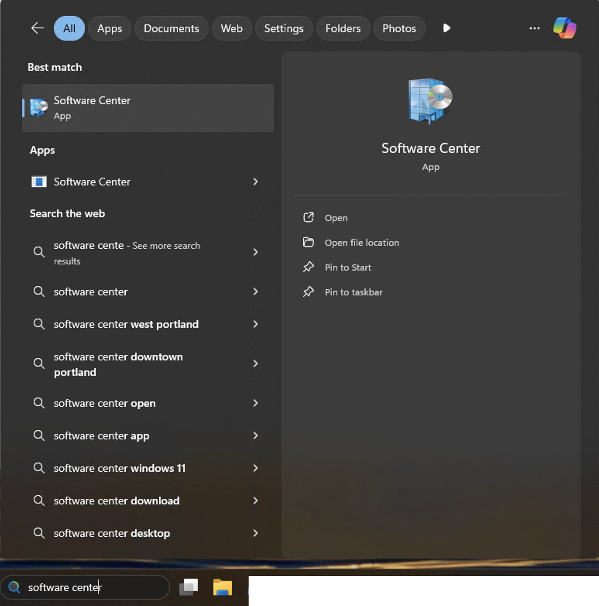Open the Software Center best match result
599x606 pixels.
[148, 108]
